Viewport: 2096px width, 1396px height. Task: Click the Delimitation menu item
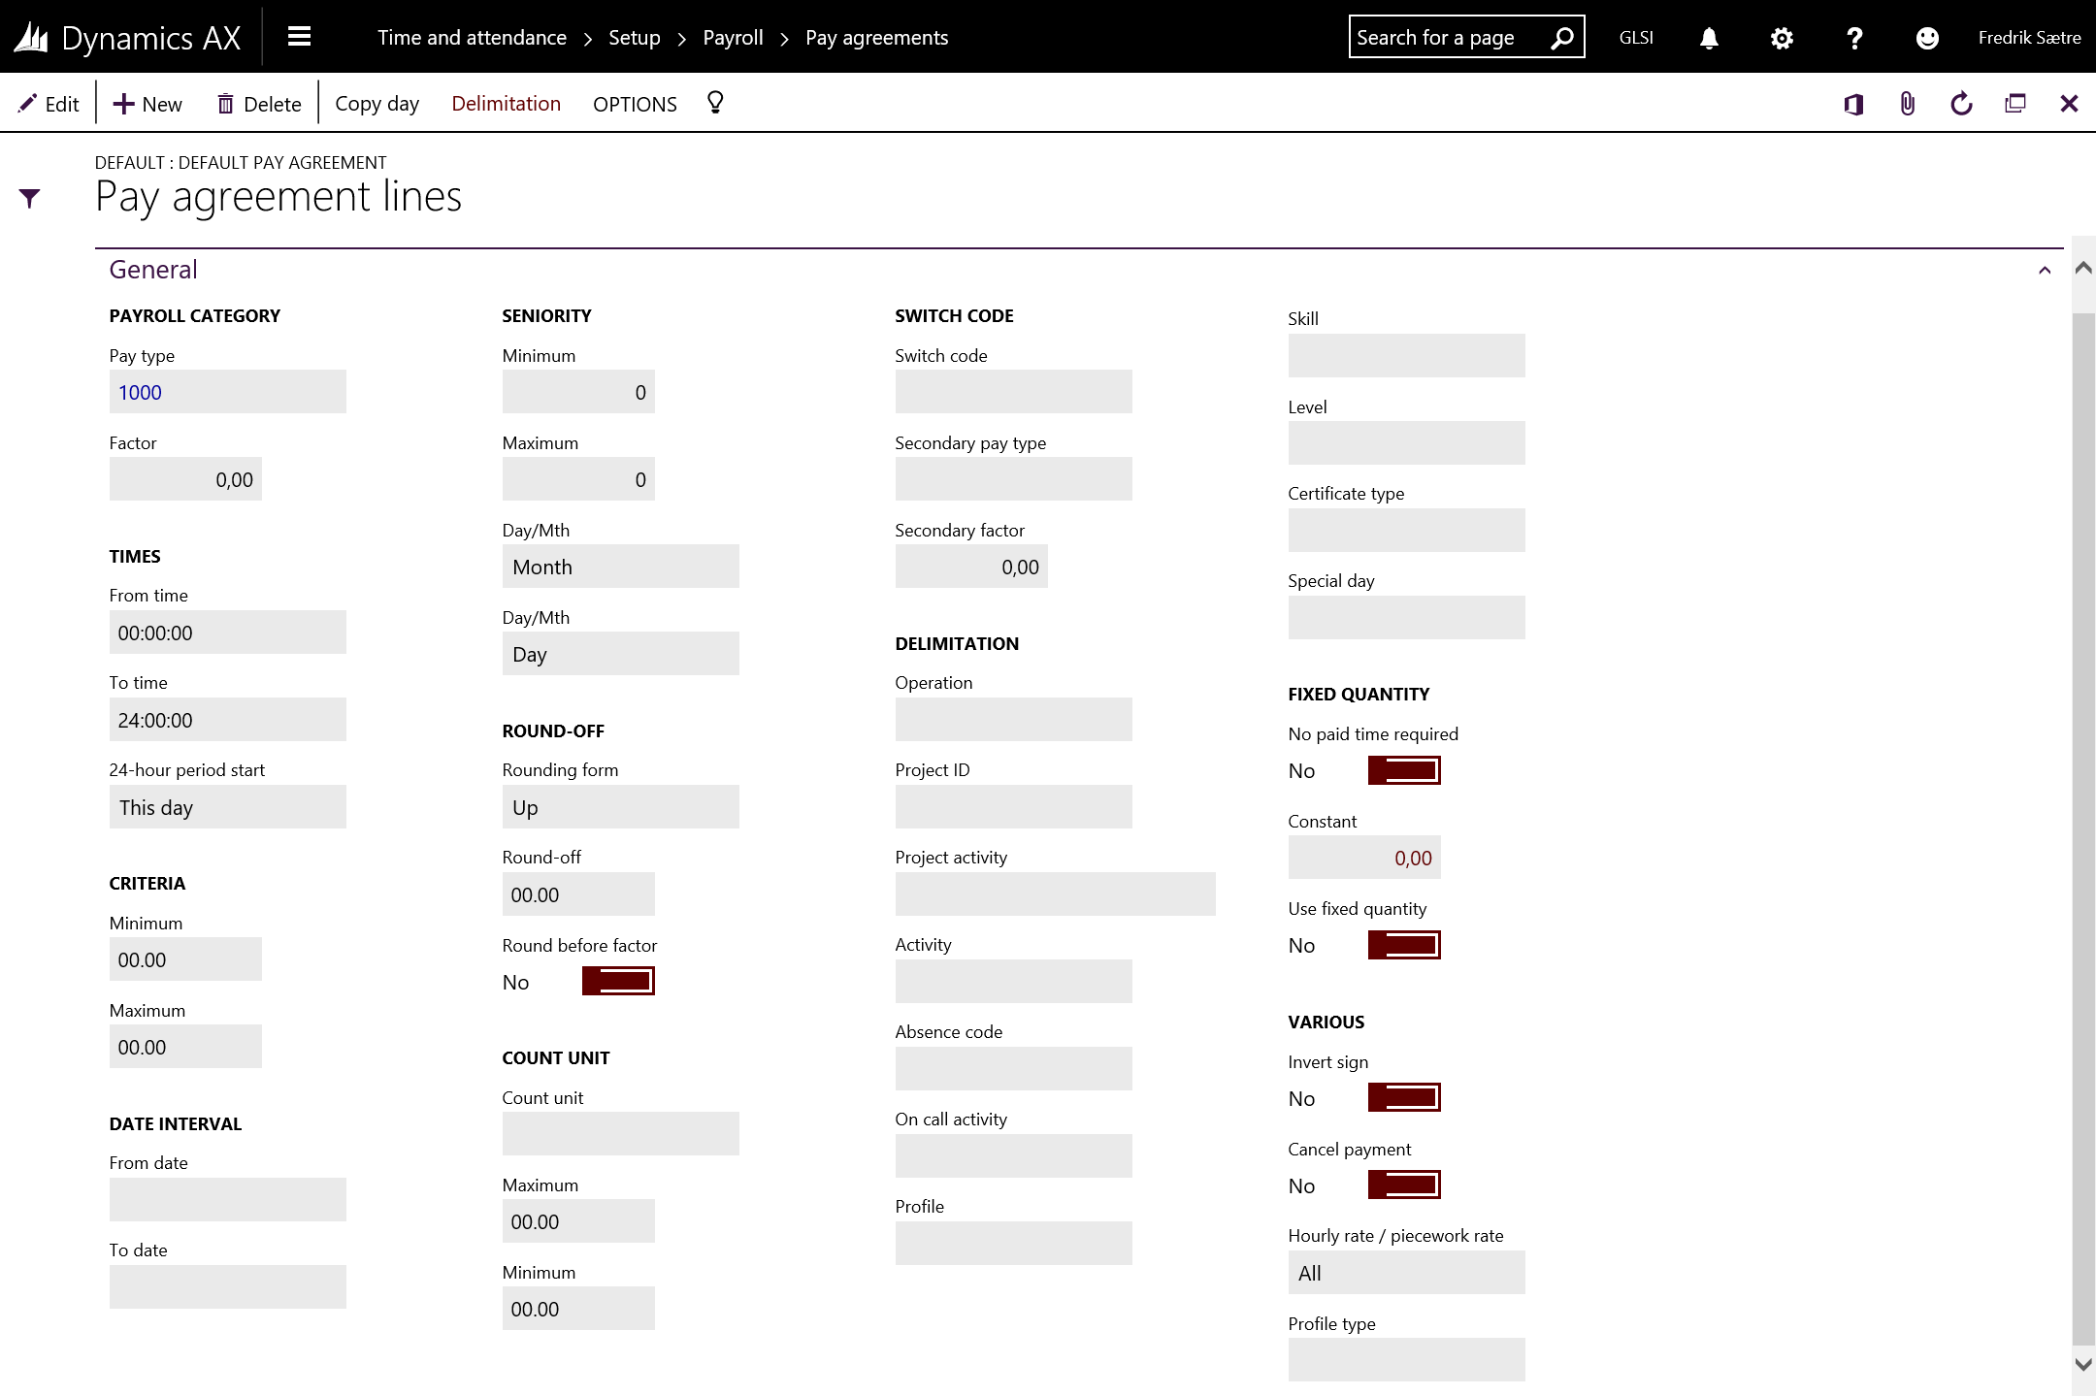coord(506,104)
